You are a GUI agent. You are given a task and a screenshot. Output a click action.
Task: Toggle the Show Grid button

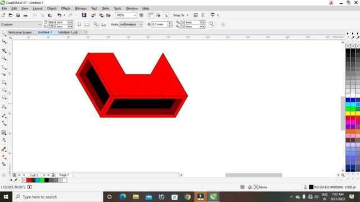pyautogui.click(x=159, y=15)
